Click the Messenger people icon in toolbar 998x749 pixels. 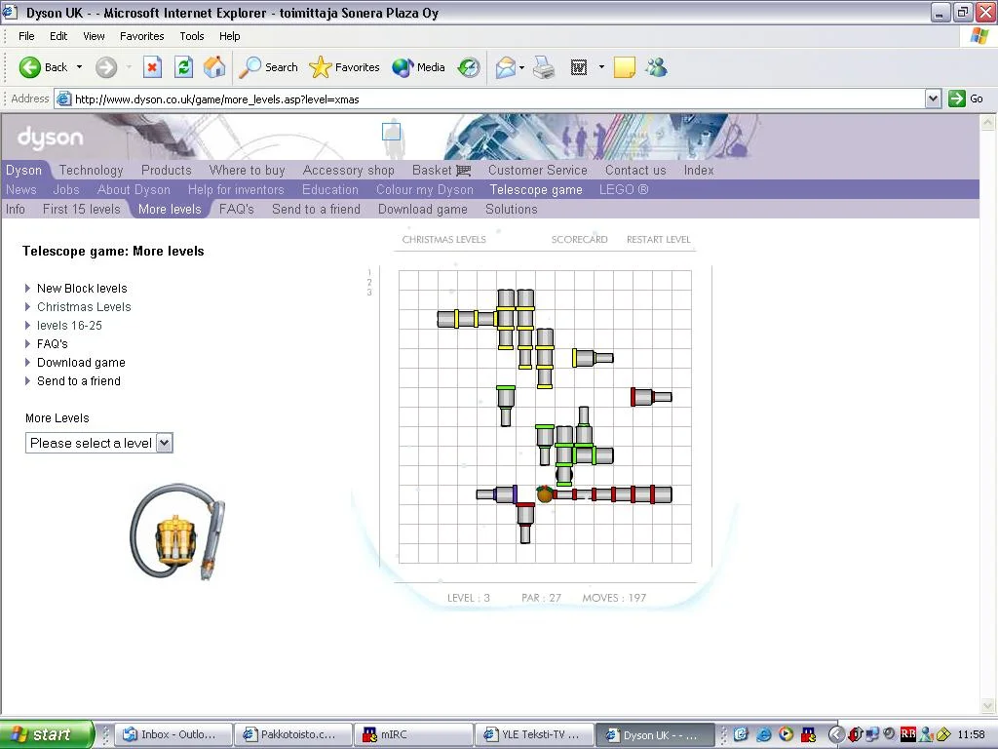click(656, 67)
